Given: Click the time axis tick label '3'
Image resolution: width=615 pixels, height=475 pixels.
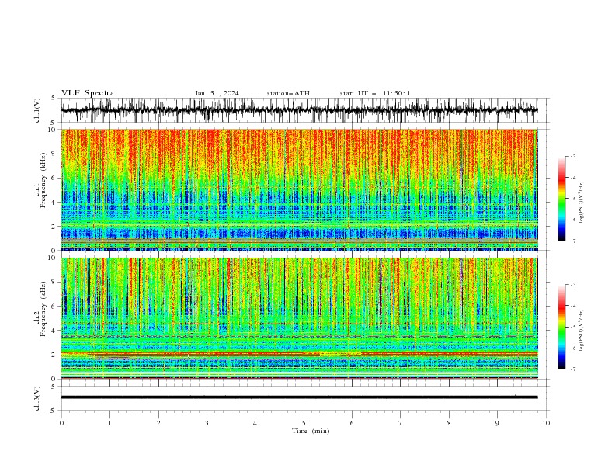Looking at the screenshot, I should point(207,423).
